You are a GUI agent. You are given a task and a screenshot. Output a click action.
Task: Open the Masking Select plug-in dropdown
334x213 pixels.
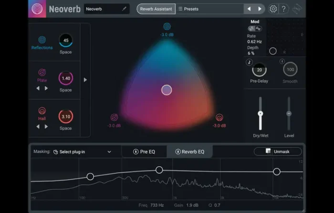[x=82, y=152]
